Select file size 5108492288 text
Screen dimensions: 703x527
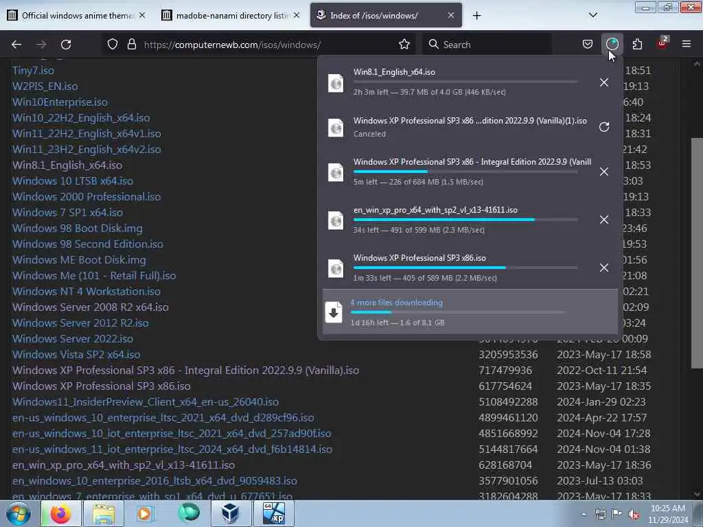(x=508, y=402)
